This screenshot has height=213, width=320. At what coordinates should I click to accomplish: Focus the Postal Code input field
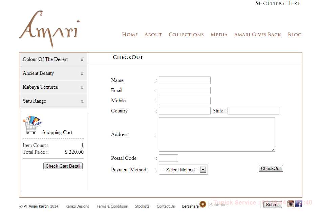click(168, 158)
